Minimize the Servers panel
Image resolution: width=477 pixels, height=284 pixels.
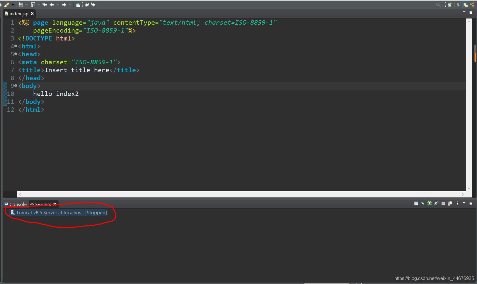[464, 202]
